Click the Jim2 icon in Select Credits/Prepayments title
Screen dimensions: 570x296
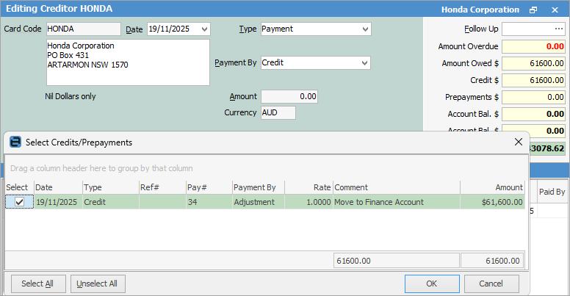click(x=15, y=142)
